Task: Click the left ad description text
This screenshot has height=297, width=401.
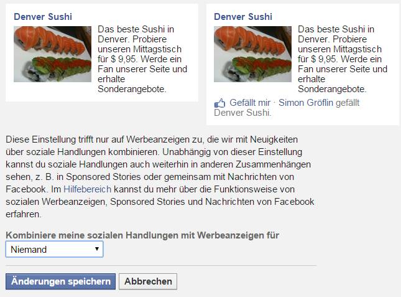Action: (142, 59)
